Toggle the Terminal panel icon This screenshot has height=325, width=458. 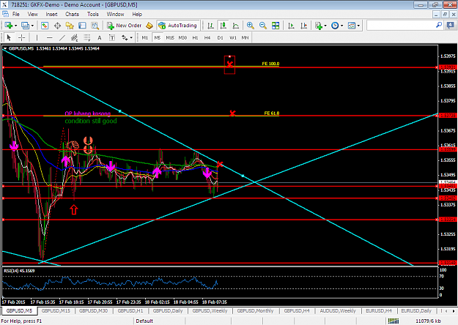[82, 26]
